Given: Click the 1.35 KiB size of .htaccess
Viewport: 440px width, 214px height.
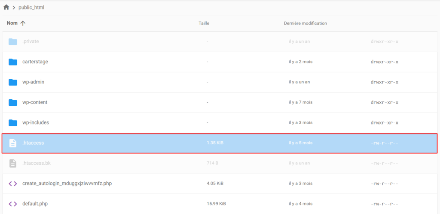Looking at the screenshot, I should click(215, 143).
